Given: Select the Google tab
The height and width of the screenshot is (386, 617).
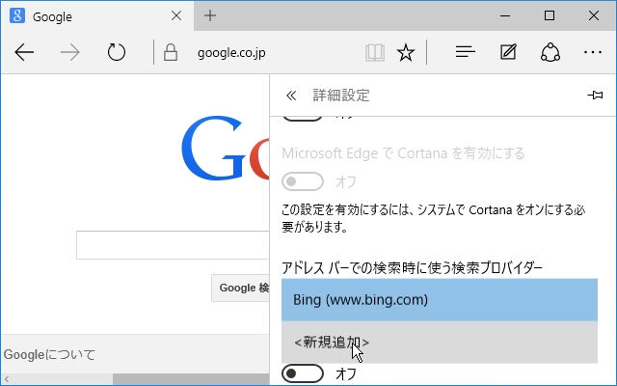Looking at the screenshot, I should tap(97, 16).
